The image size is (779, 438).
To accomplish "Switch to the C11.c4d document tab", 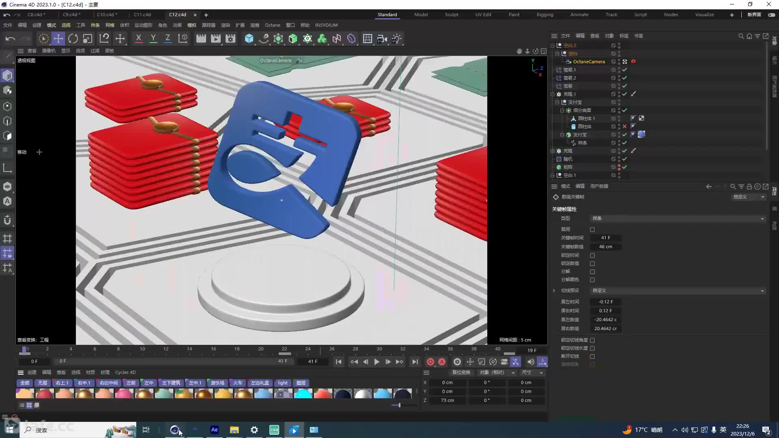I will click(142, 15).
